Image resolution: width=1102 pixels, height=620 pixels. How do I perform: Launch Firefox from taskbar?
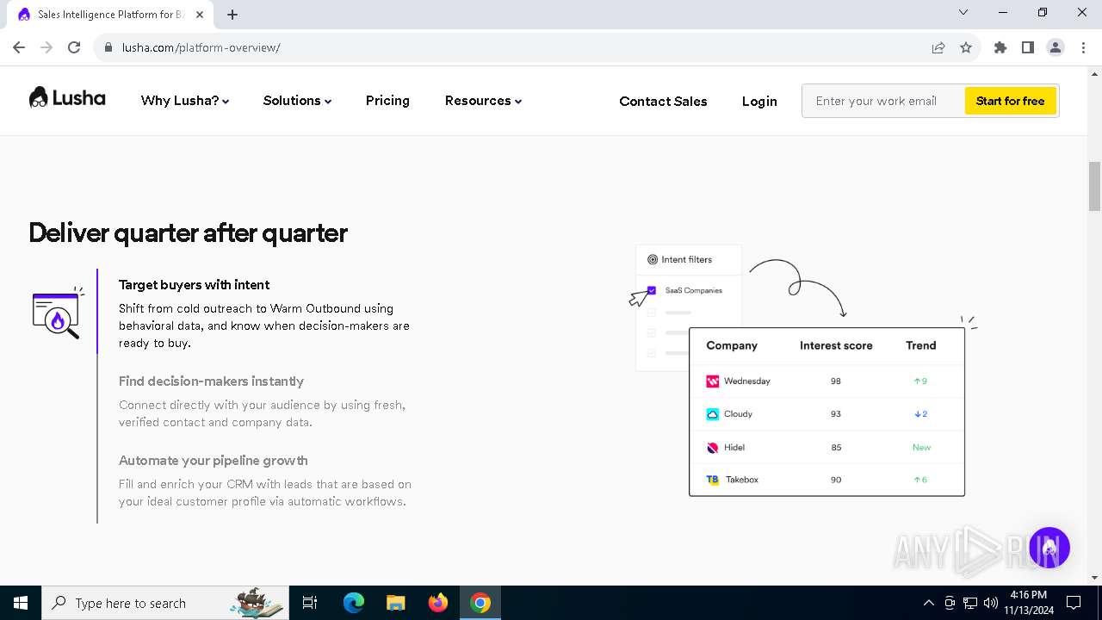coord(437,603)
